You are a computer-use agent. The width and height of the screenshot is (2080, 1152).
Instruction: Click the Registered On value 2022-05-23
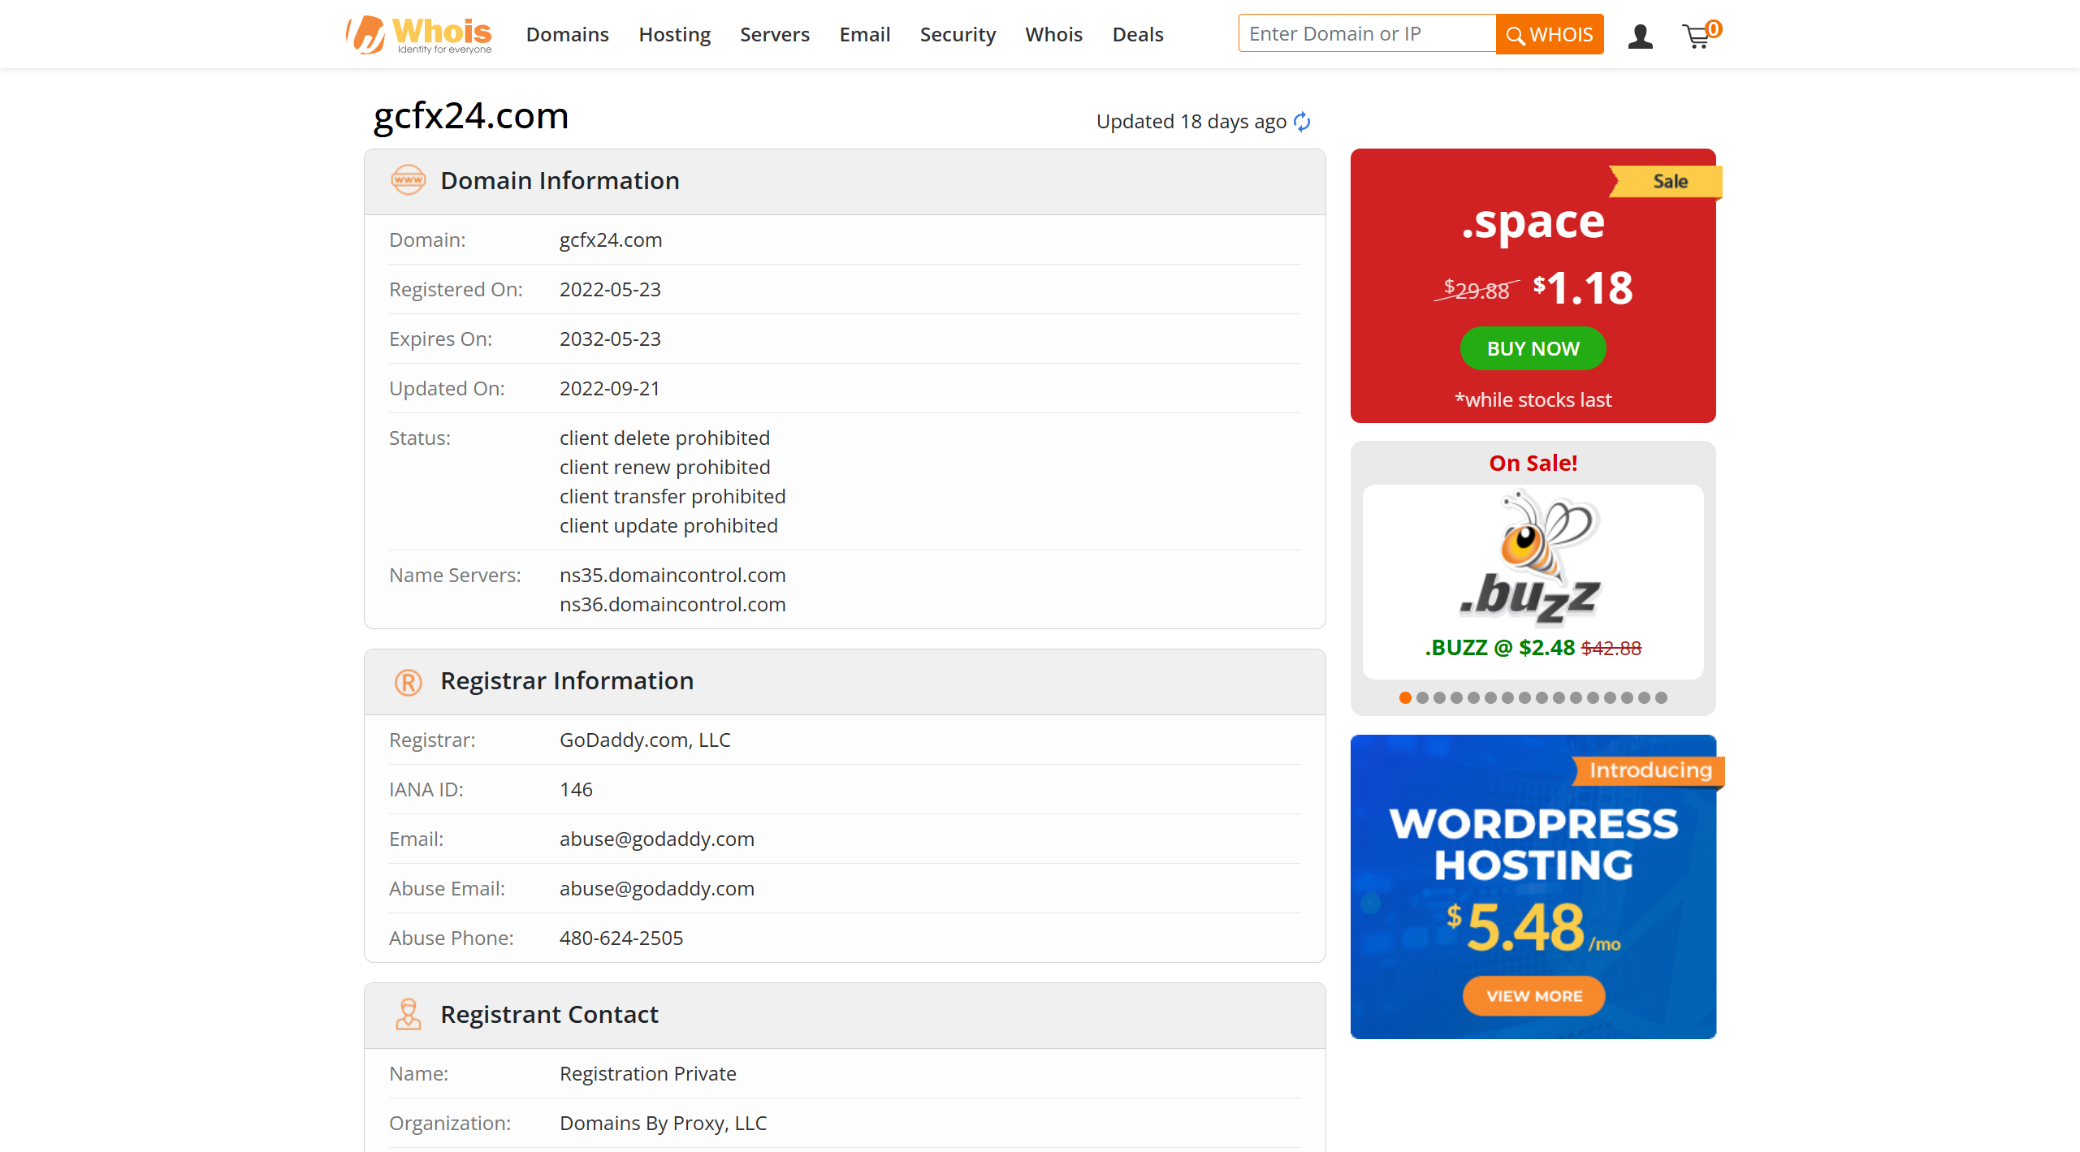point(610,289)
